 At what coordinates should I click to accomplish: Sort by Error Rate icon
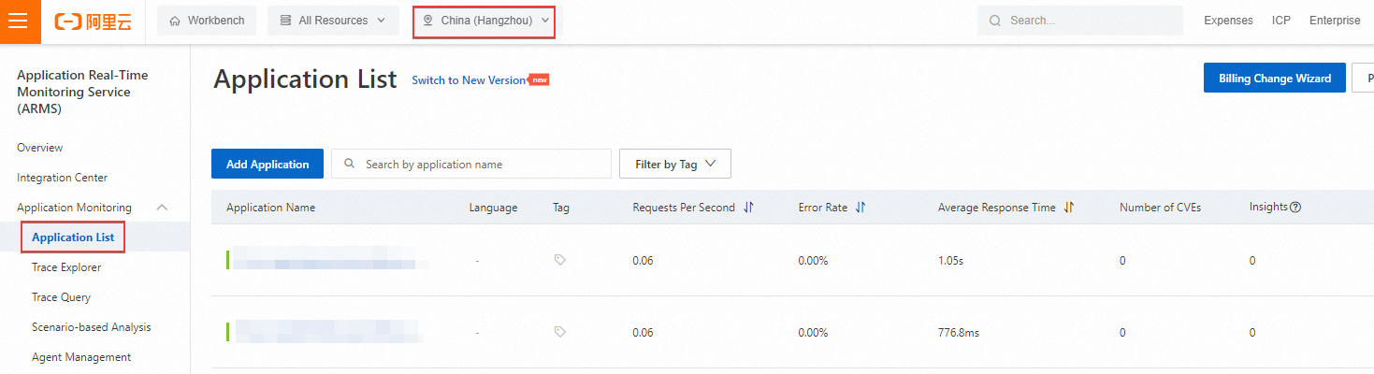point(861,208)
